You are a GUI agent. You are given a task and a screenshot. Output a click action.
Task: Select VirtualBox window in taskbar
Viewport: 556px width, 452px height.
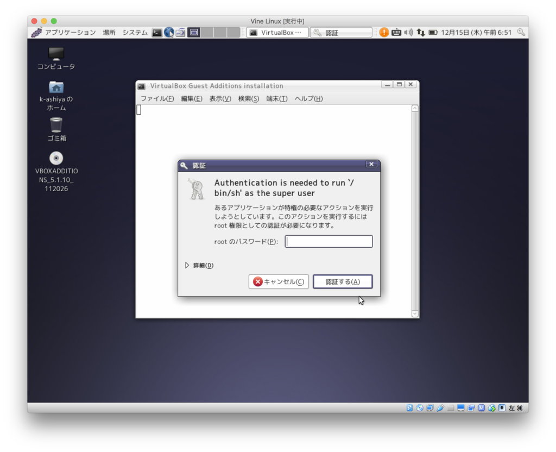pos(277,33)
